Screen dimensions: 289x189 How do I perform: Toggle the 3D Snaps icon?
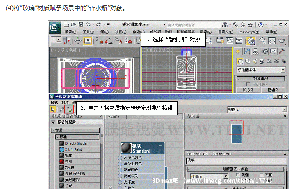[99, 40]
